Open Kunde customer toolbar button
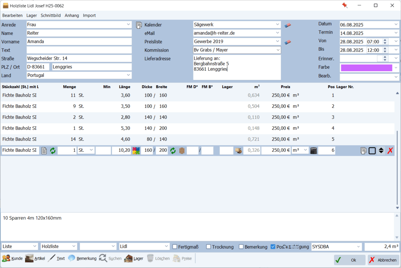Viewport: 401px width, 268px height. (x=12, y=258)
